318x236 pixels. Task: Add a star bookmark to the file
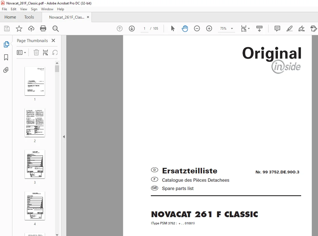point(19,29)
